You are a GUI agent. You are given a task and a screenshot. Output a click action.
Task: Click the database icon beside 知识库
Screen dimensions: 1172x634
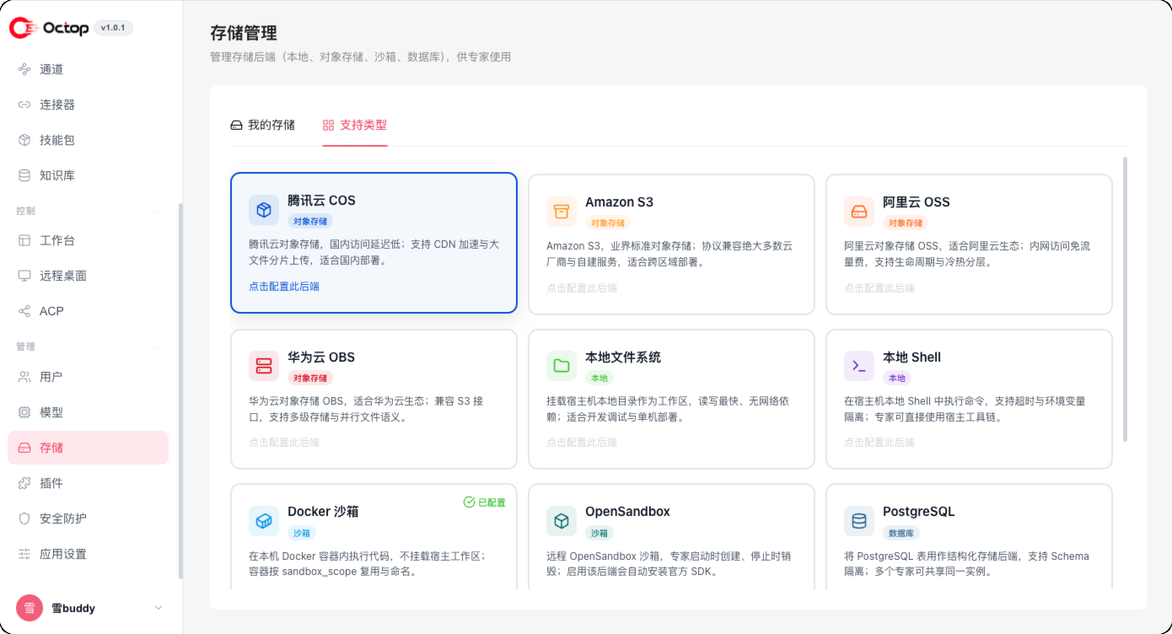coord(24,175)
